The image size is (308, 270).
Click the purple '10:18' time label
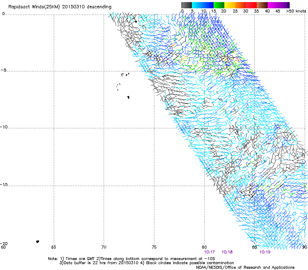click(227, 252)
